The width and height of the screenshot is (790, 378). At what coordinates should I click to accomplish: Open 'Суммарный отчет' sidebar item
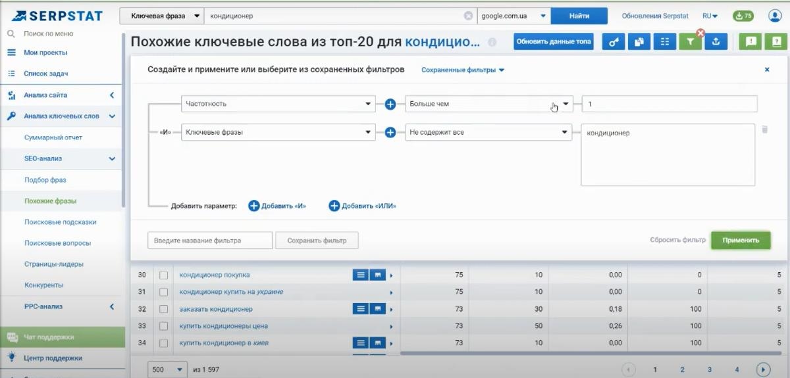point(53,137)
